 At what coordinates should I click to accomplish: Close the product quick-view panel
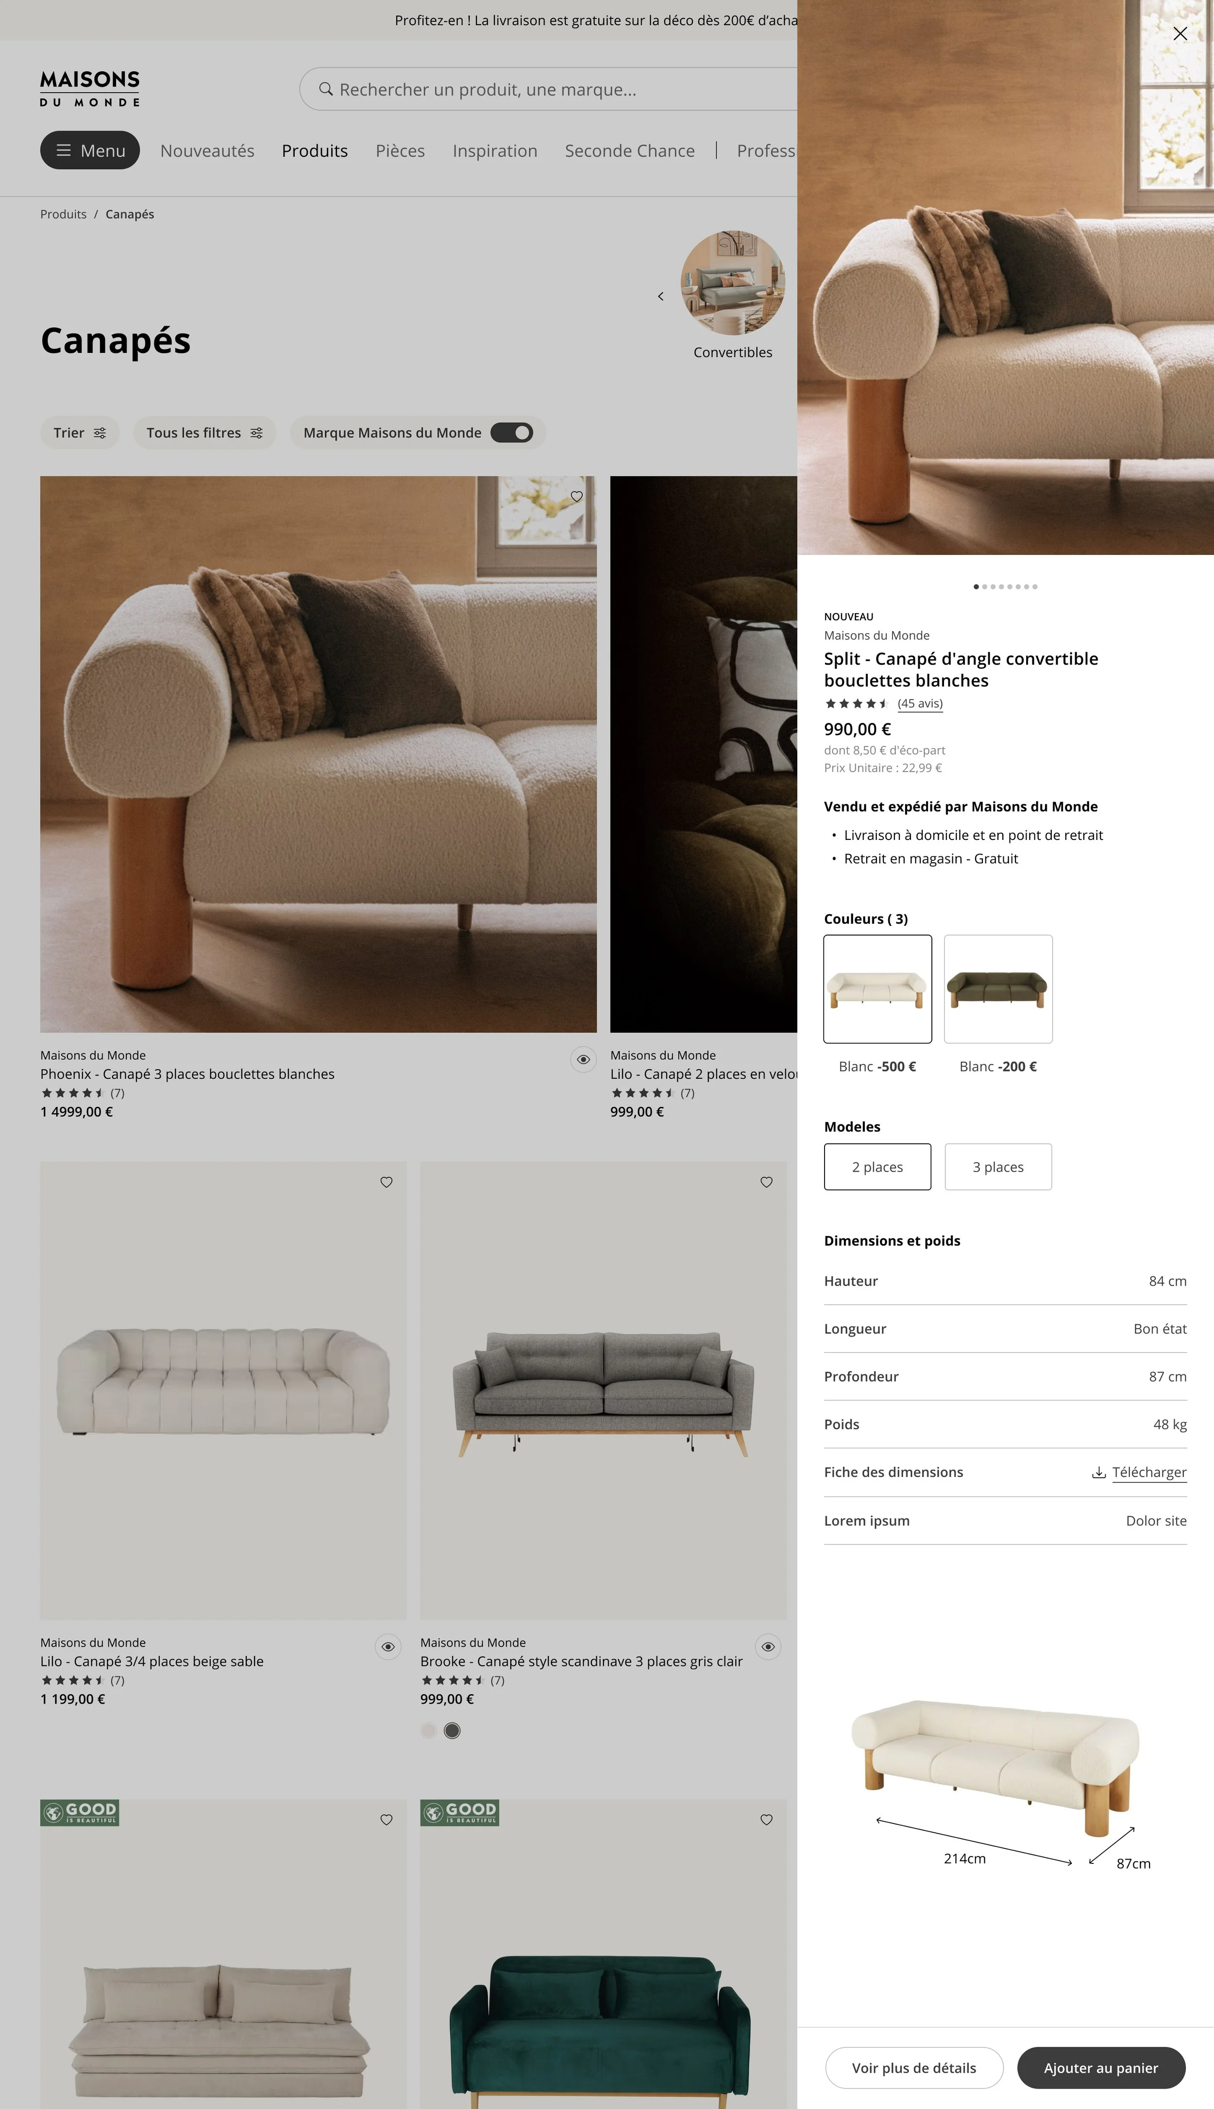(x=1180, y=33)
